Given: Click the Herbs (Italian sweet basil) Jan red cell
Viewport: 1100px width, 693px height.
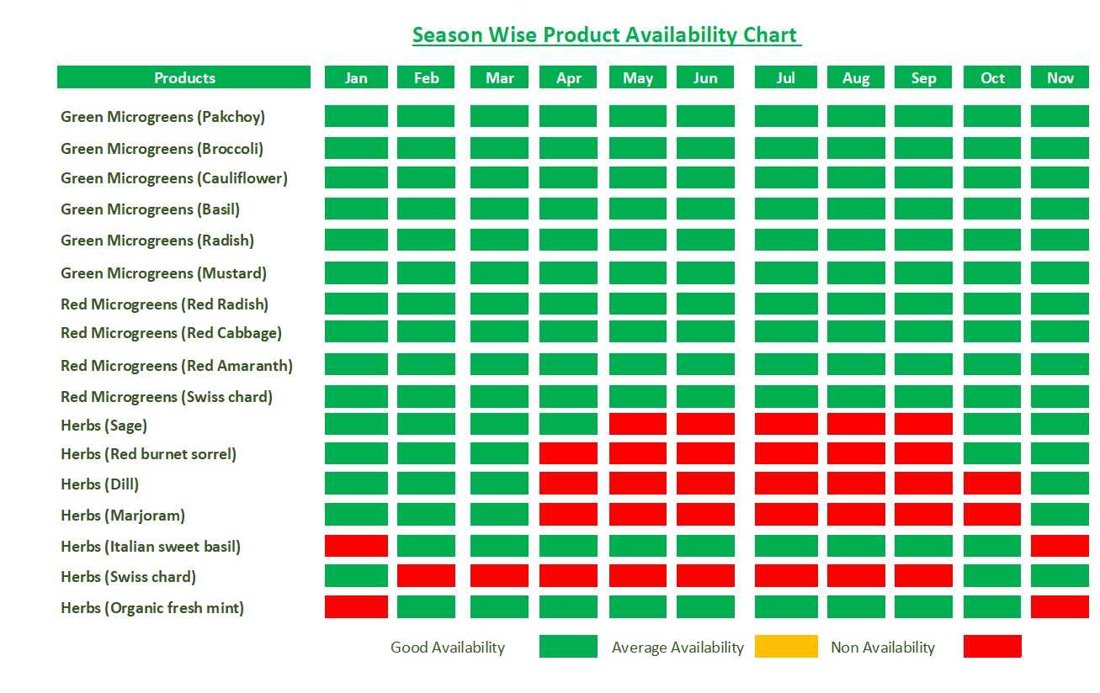Looking at the screenshot, I should pyautogui.click(x=356, y=546).
